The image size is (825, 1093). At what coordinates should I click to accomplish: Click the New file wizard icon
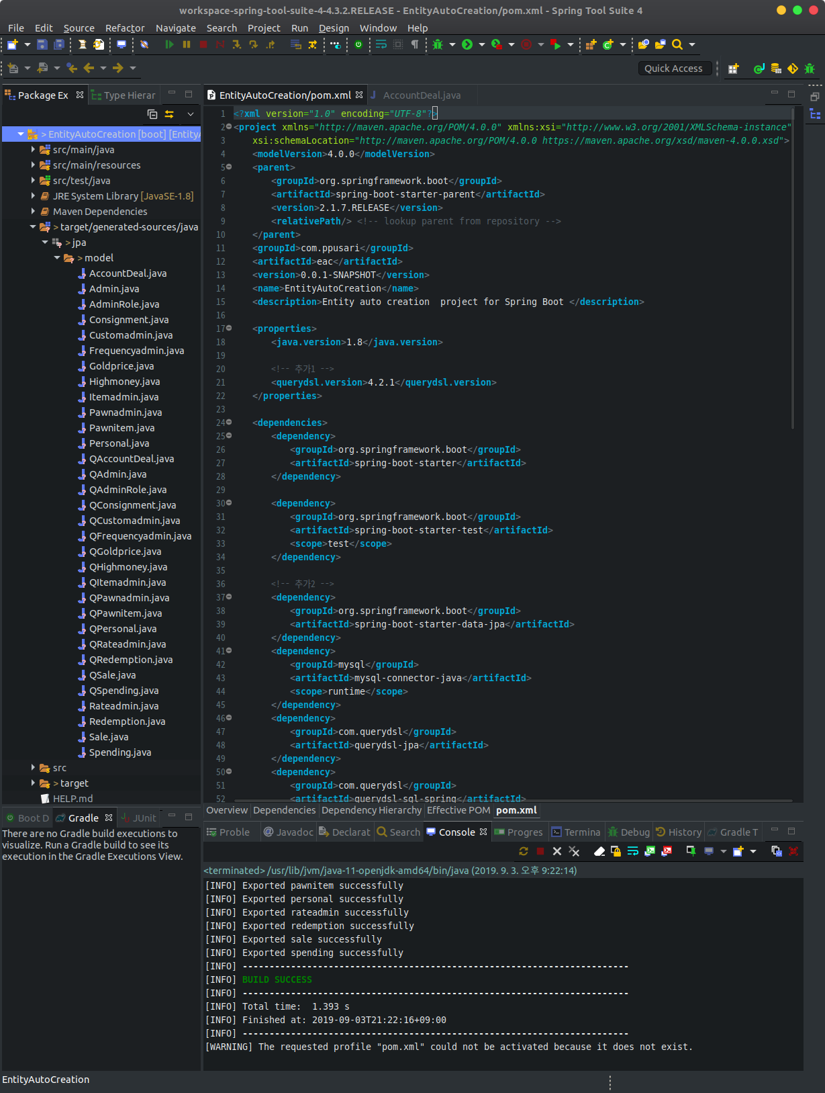pyautogui.click(x=12, y=44)
